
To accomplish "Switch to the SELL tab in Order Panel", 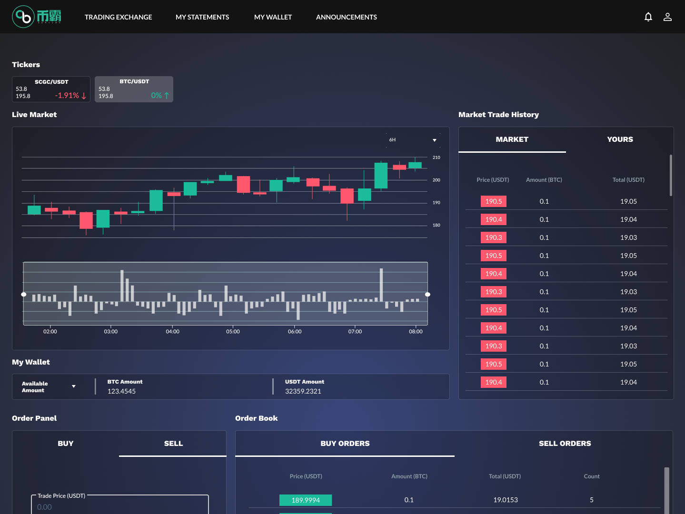I will pos(173,444).
